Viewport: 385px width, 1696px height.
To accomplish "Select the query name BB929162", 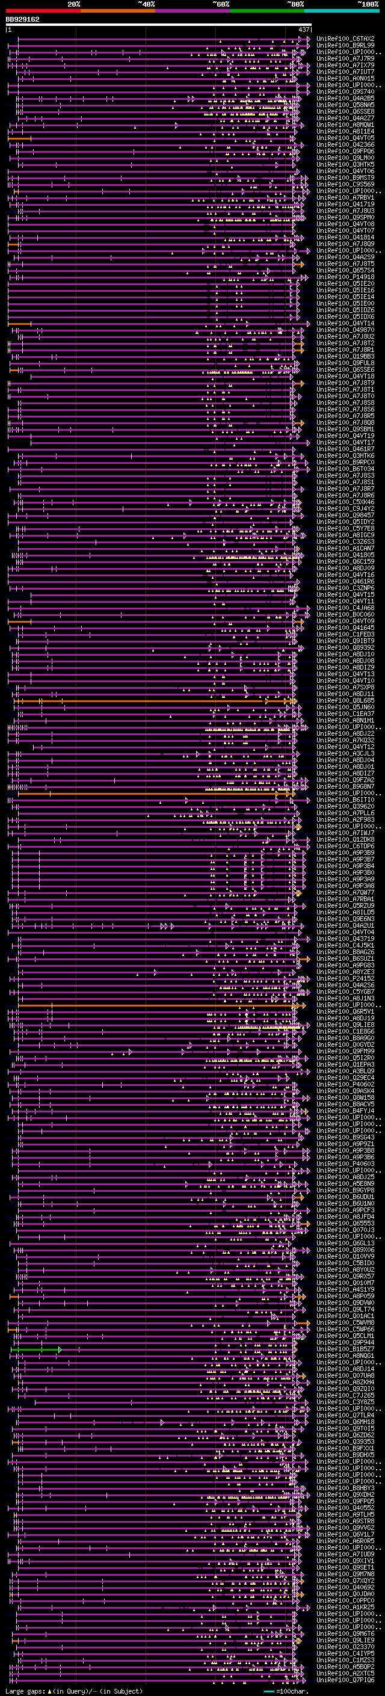I will [22, 19].
